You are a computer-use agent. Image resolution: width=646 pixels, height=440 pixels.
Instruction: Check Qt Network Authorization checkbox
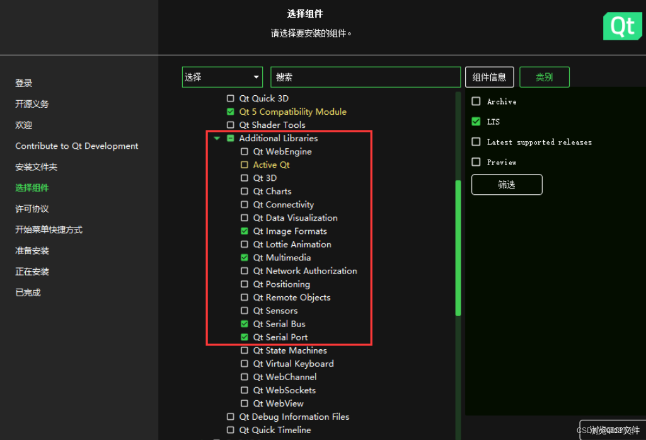coord(245,270)
